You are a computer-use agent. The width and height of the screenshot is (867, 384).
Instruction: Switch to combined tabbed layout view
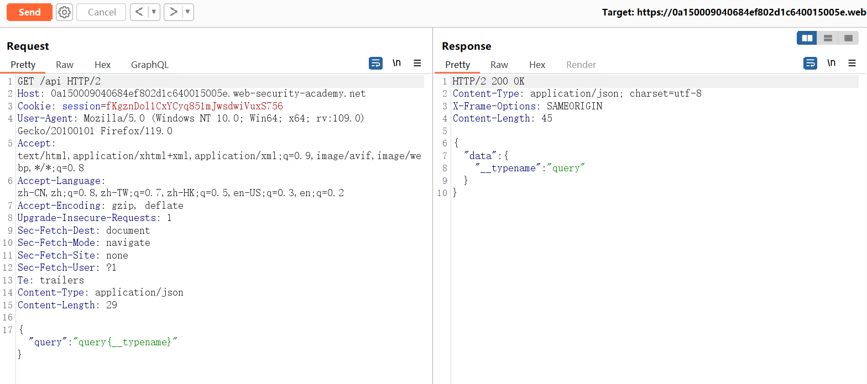[848, 38]
